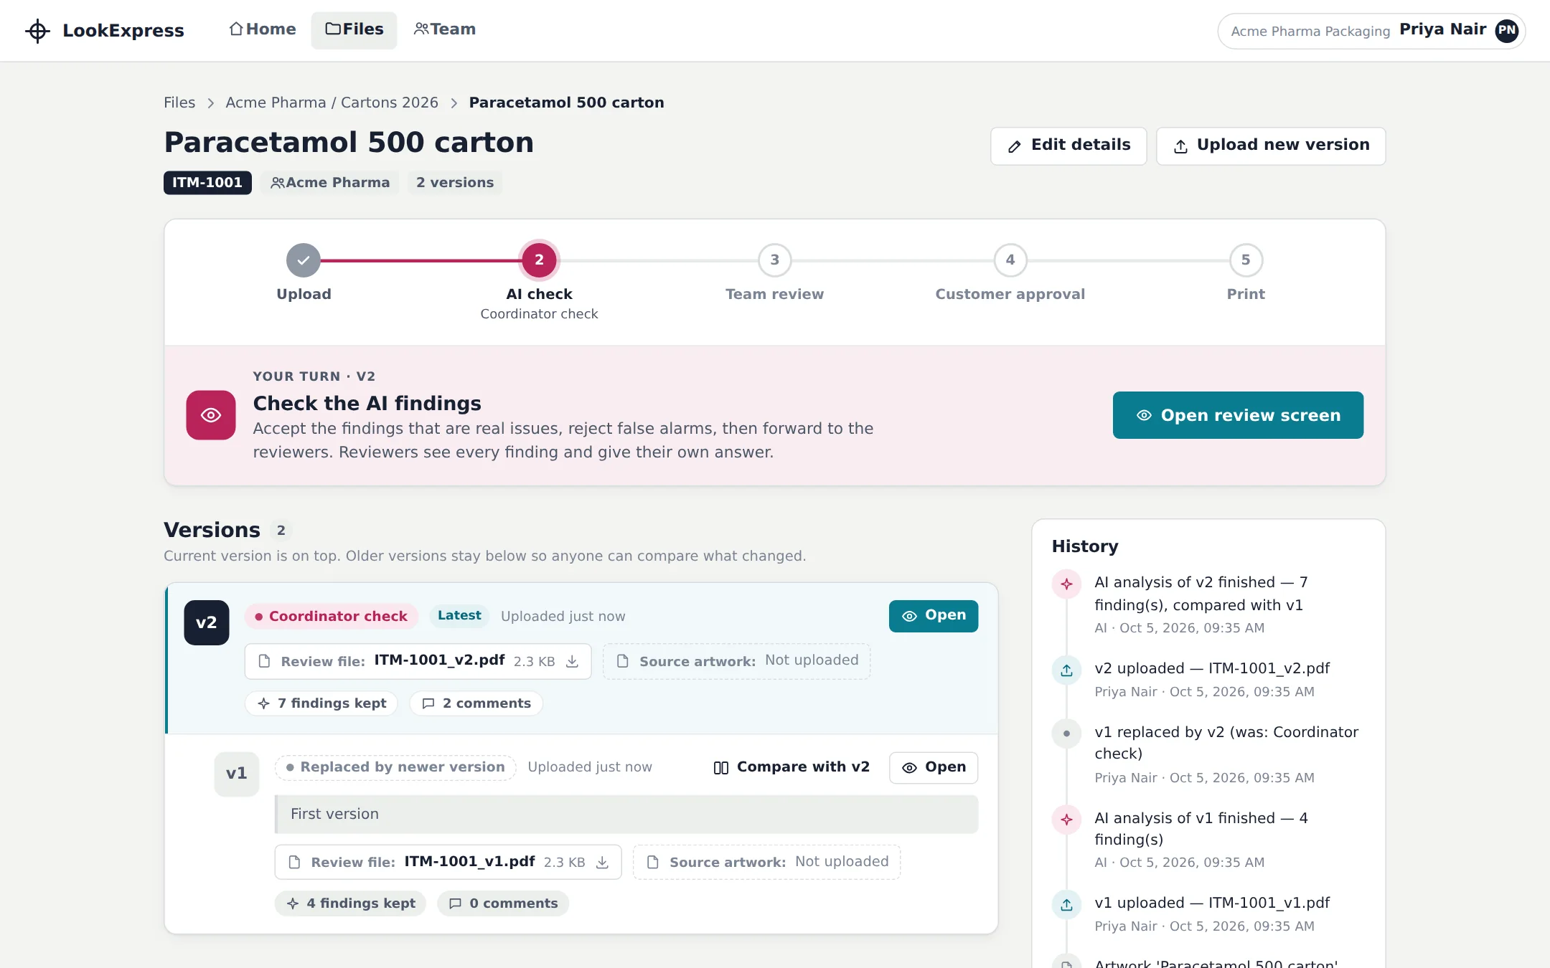Open Acme Pharma / Cartons 2026 breadcrumb

click(x=332, y=103)
